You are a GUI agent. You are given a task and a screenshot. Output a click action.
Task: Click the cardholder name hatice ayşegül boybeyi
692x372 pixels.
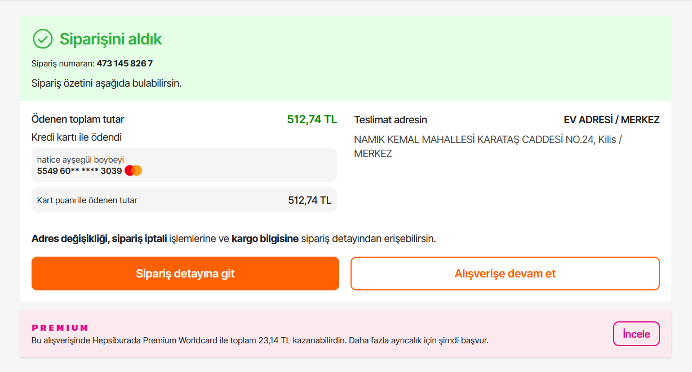coord(81,160)
